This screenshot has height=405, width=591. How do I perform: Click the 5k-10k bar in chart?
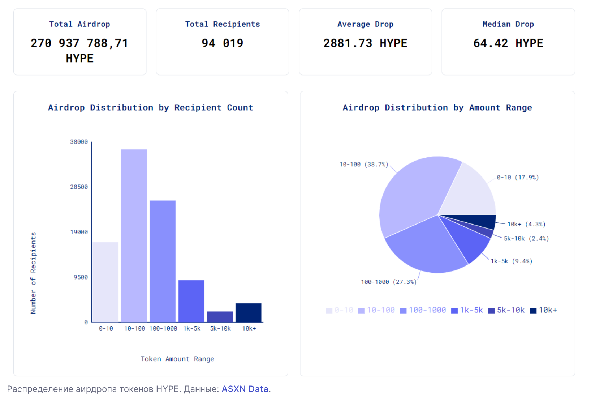tap(220, 317)
